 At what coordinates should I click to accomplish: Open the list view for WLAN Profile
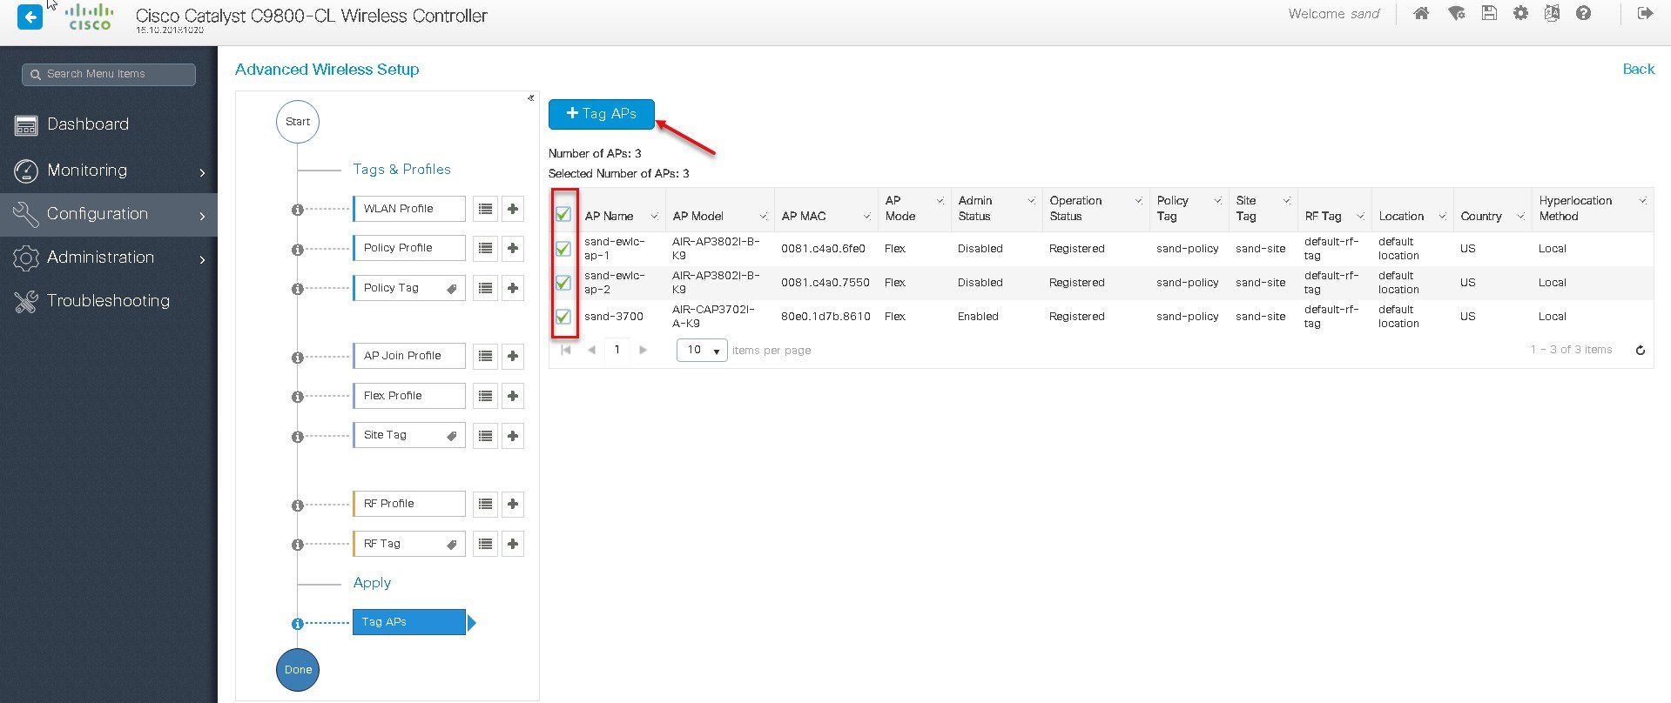485,209
